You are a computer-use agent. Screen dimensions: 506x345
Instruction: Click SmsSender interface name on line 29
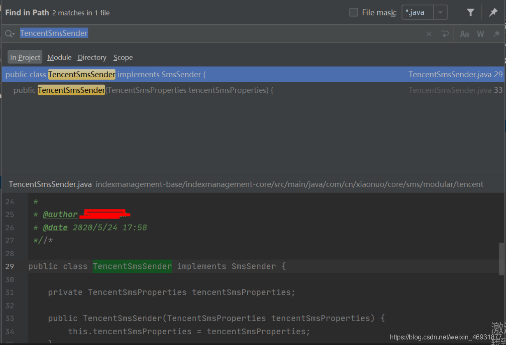253,266
